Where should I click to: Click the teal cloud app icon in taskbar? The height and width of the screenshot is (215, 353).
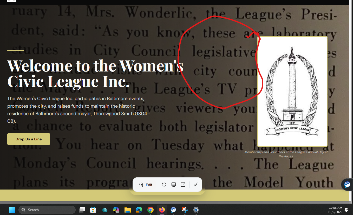click(x=105, y=210)
